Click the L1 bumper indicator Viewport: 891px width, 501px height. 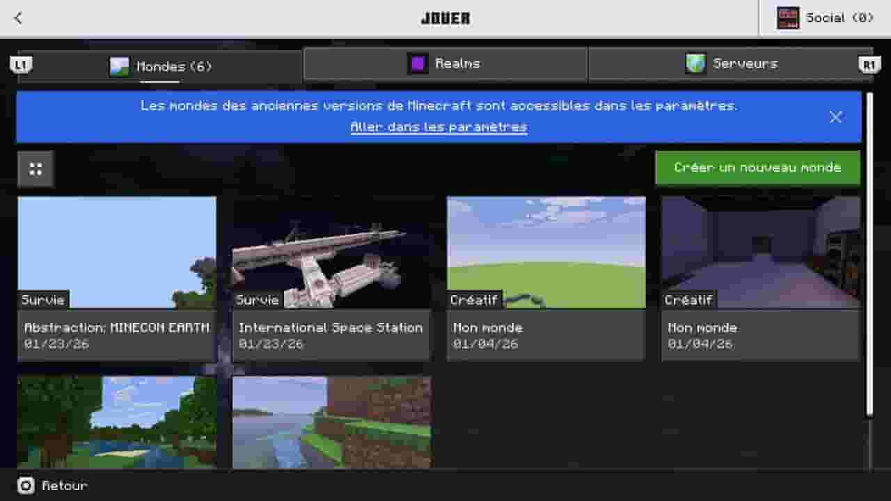(21, 65)
